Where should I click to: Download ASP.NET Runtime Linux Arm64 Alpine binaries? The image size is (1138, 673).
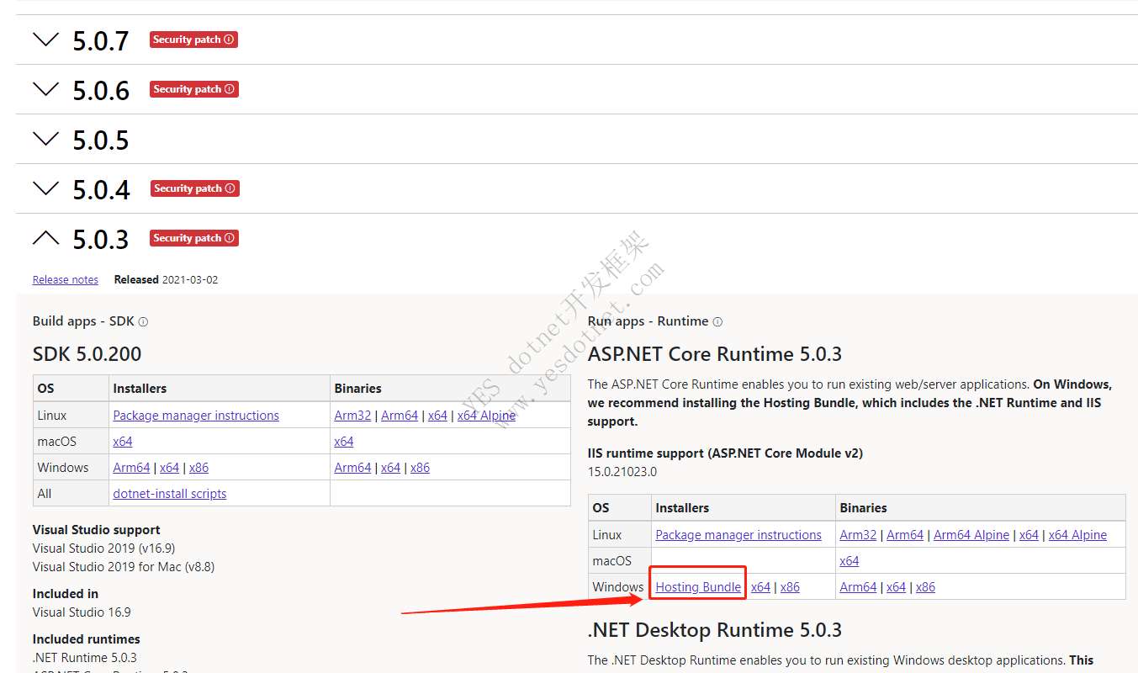pos(971,535)
